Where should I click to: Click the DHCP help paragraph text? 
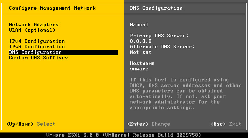186,93
